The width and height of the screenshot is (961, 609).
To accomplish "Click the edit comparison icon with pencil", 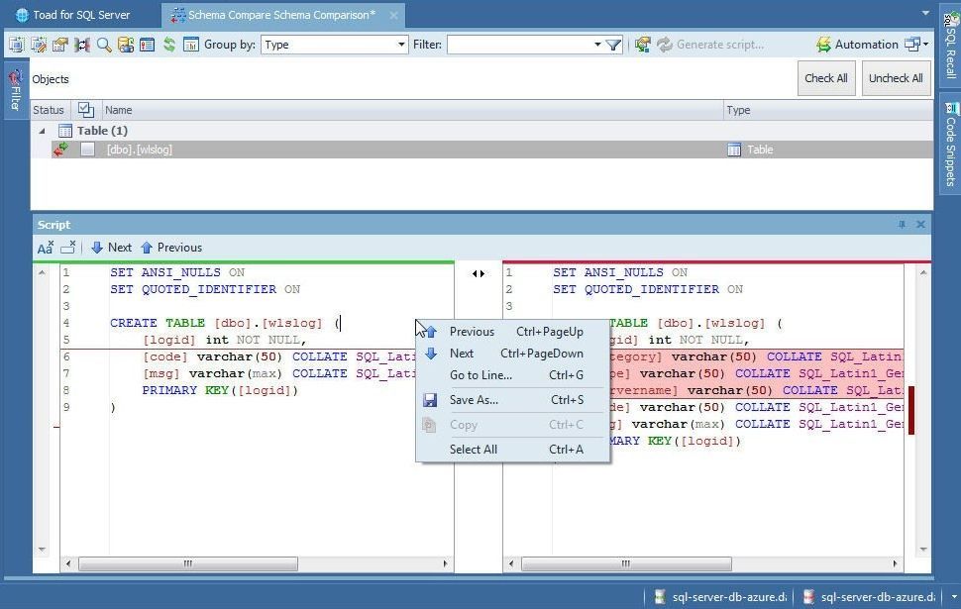I will pyautogui.click(x=39, y=45).
